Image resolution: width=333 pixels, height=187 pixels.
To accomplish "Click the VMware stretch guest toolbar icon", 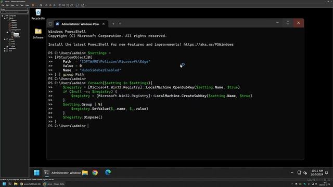I will click(x=83, y=5).
